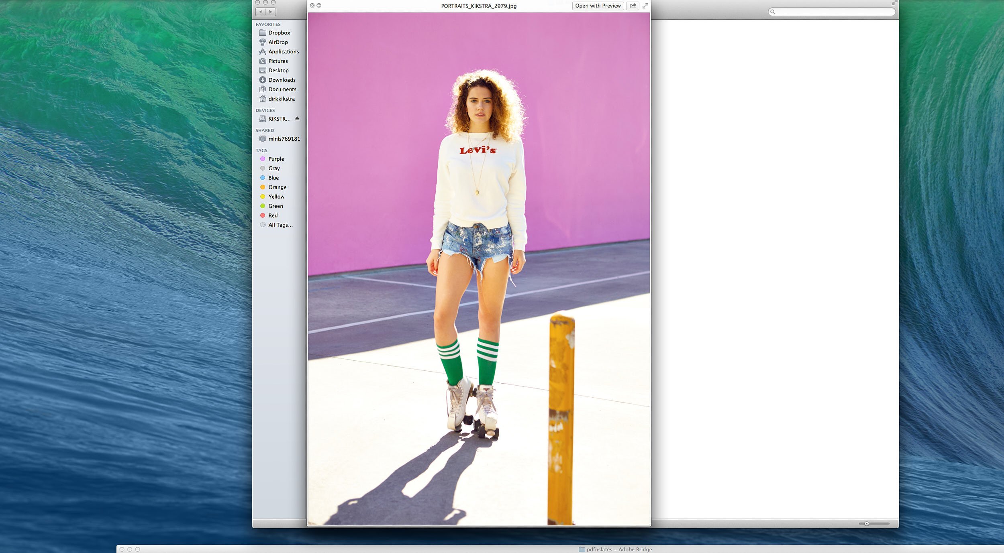This screenshot has height=553, width=1004.
Task: Select the Red tag
Action: (x=273, y=216)
